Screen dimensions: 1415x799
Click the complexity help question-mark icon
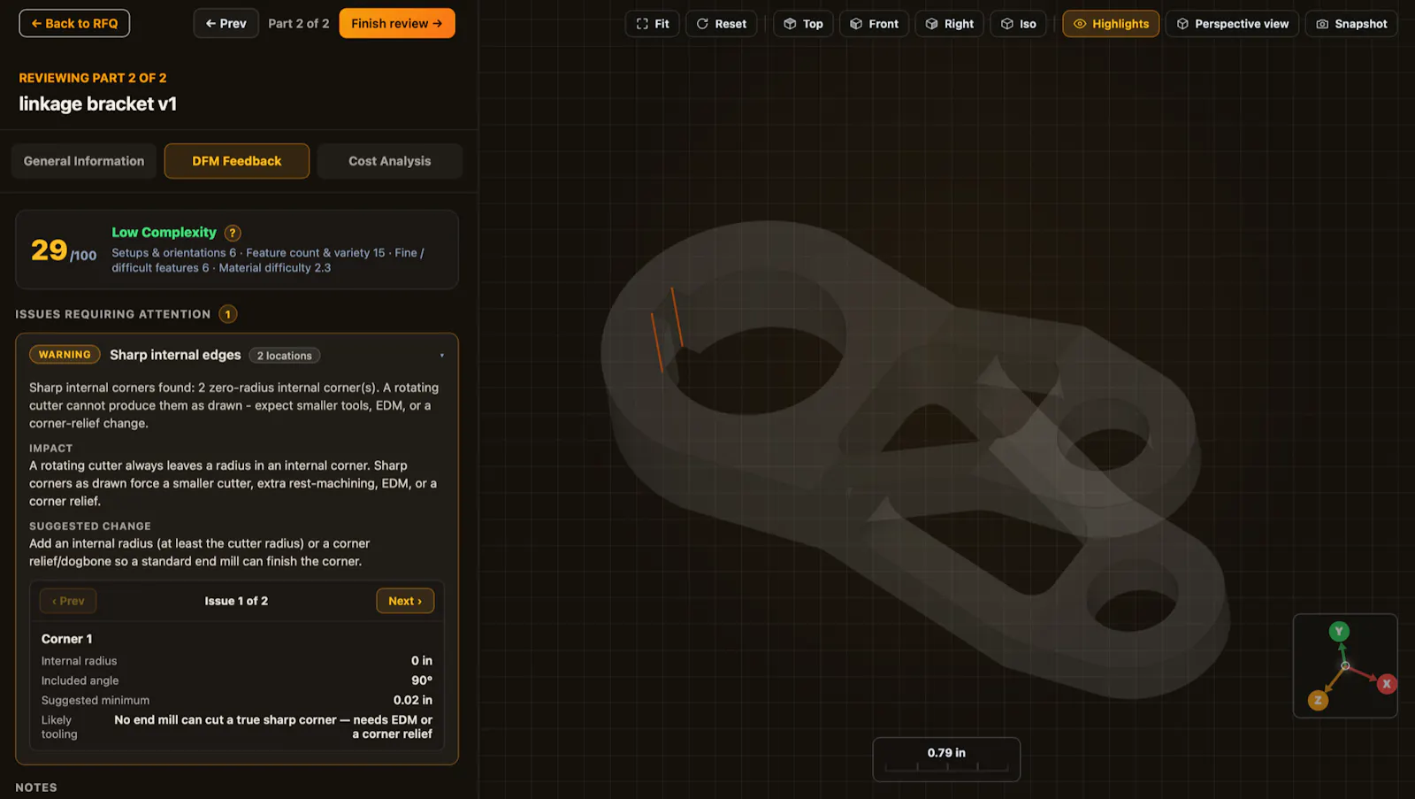[233, 233]
